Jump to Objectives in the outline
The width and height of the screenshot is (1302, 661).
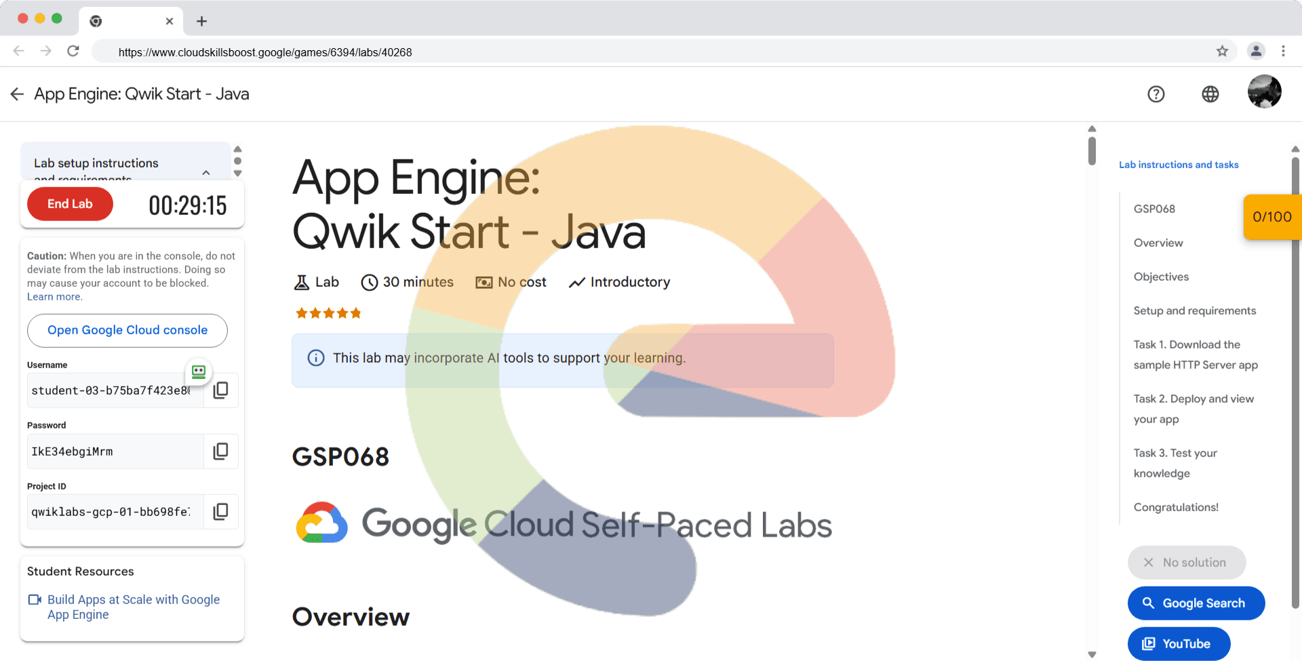(1161, 277)
